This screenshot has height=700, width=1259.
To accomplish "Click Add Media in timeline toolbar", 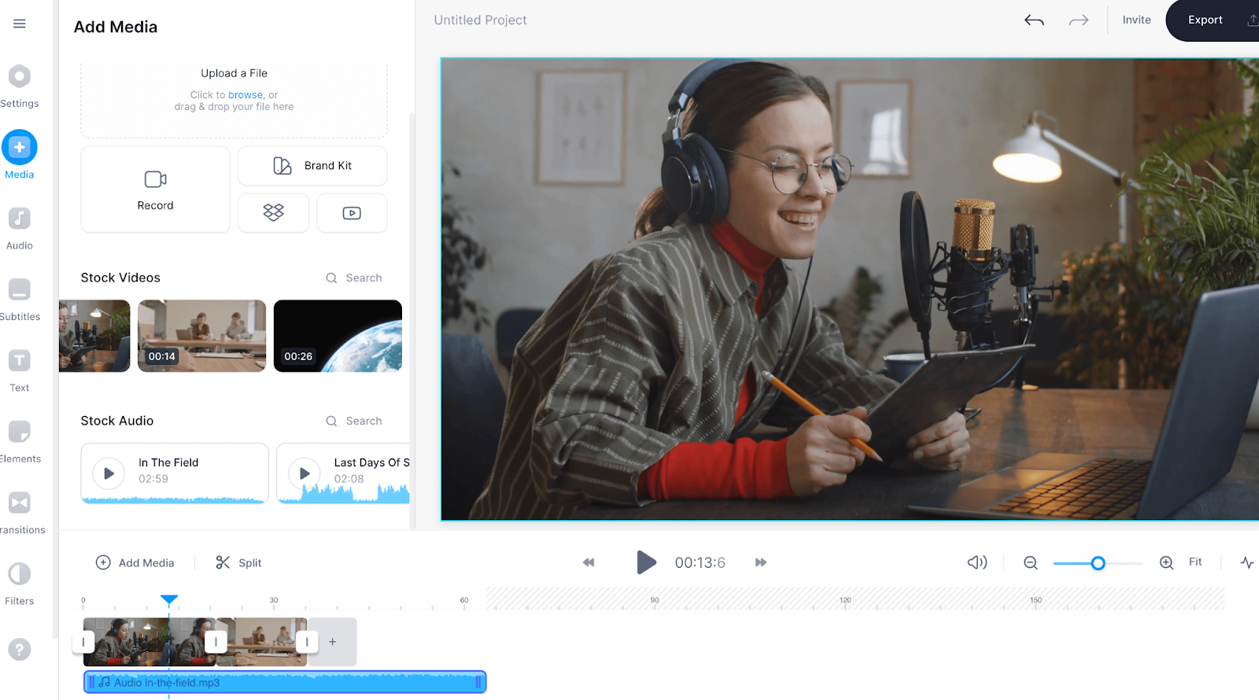I will point(135,562).
